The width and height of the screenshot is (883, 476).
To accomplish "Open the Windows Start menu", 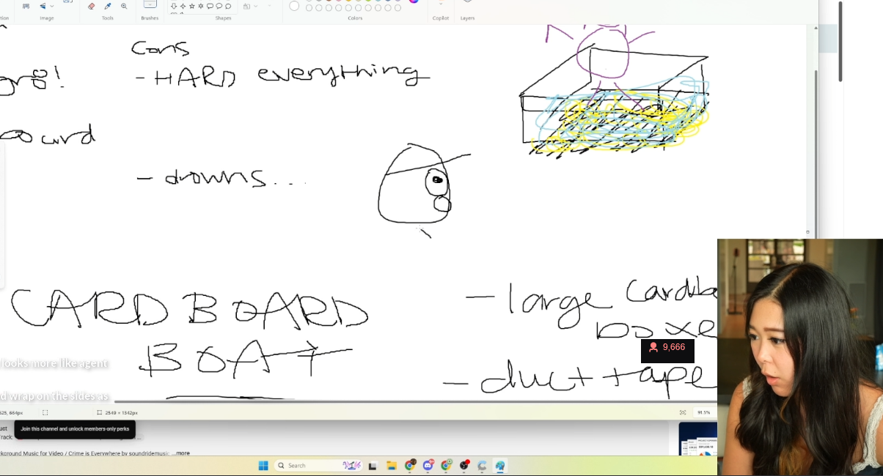I will (x=263, y=465).
